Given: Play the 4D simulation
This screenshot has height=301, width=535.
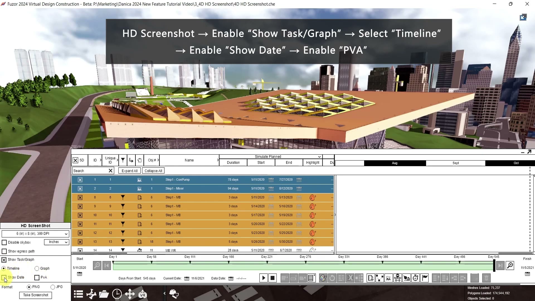Looking at the screenshot, I should pos(264,278).
